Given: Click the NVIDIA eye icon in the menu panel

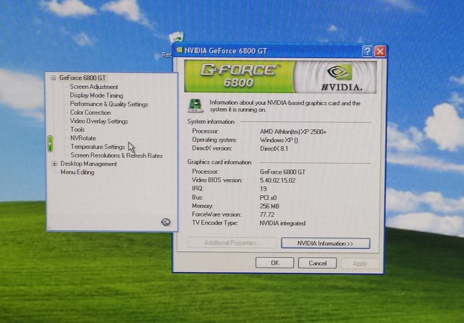Looking at the screenshot, I should 166,222.
